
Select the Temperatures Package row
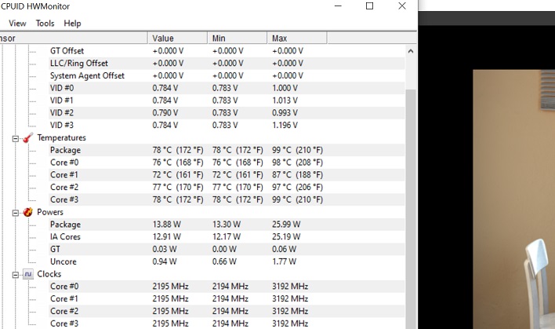(227, 150)
